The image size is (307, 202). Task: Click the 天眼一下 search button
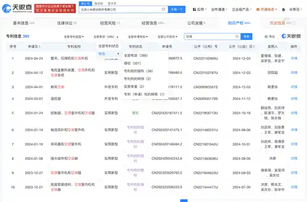177,9
